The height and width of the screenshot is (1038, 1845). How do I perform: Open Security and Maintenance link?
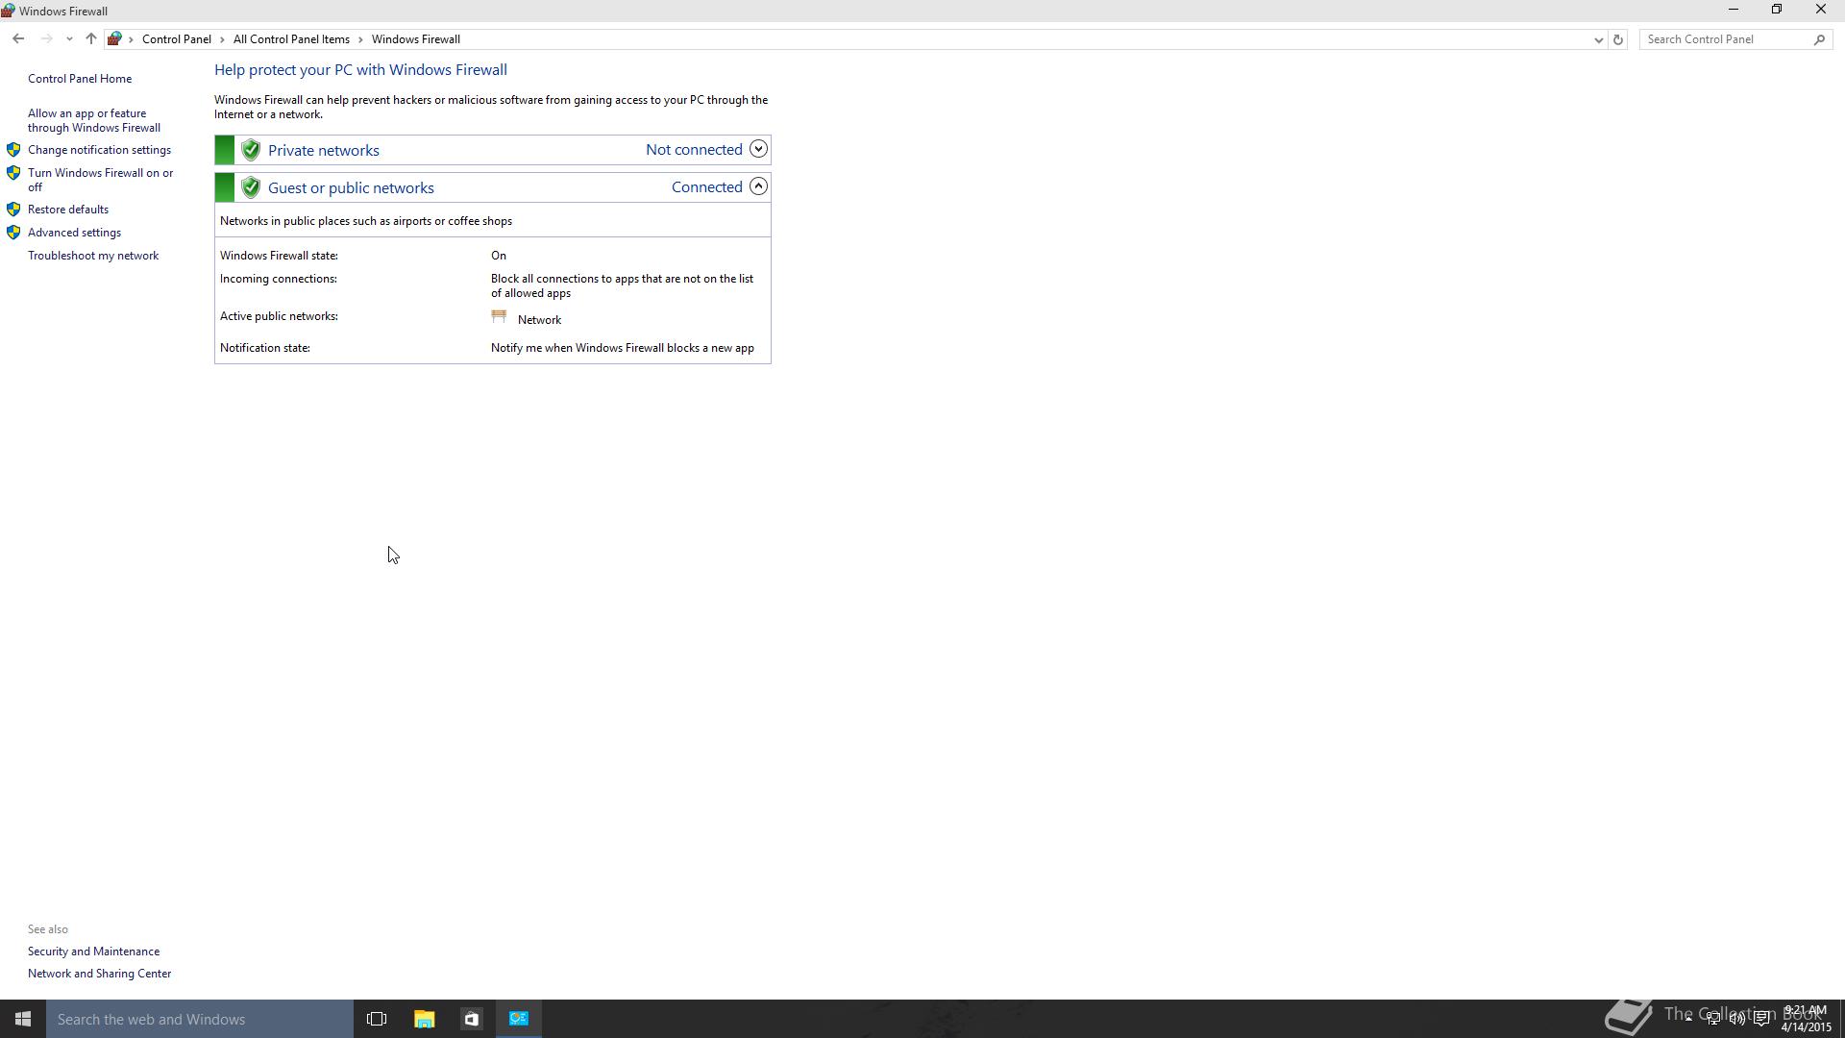coord(93,951)
